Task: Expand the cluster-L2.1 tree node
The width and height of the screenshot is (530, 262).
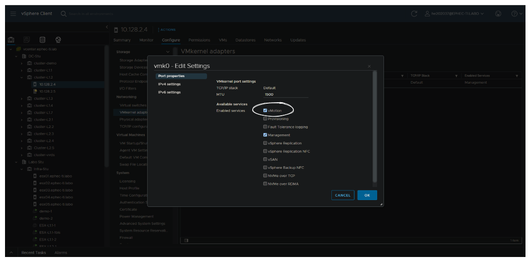Action: [22, 120]
